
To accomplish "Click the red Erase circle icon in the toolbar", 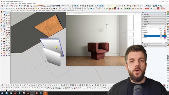I will click(17, 6).
